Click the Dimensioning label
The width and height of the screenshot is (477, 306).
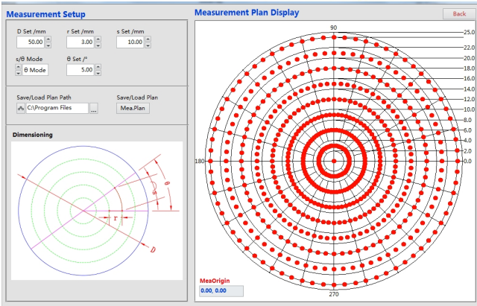pos(33,135)
